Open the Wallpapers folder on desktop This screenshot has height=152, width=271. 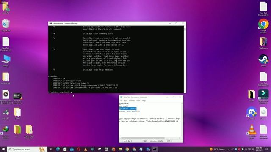click(x=263, y=43)
